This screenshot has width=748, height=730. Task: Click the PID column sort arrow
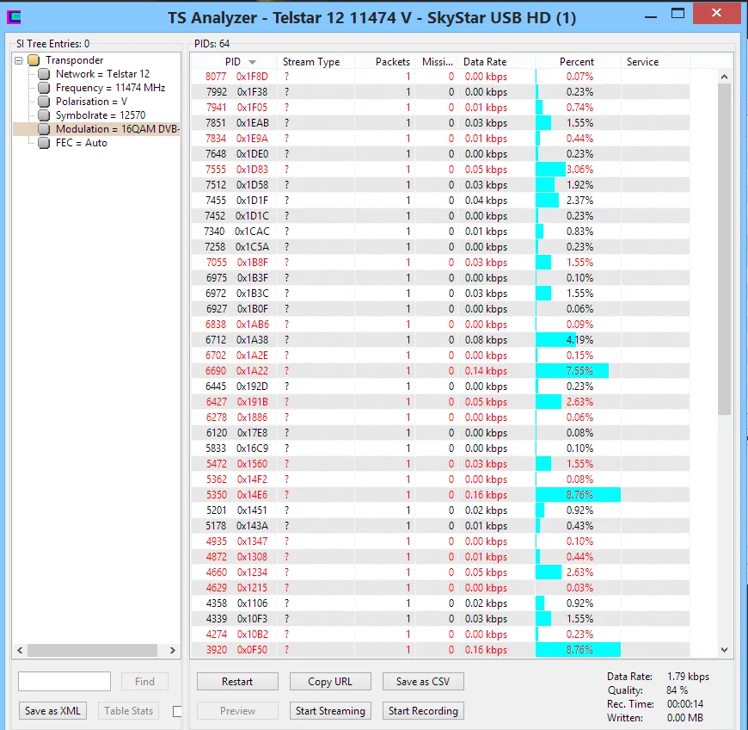pyautogui.click(x=252, y=62)
